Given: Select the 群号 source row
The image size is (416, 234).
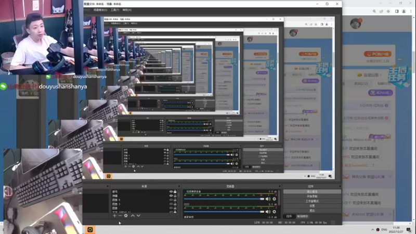Looking at the screenshot, I should [145, 191].
